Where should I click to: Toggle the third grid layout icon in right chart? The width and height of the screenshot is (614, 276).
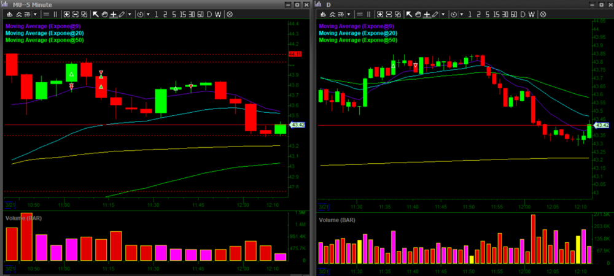click(397, 14)
